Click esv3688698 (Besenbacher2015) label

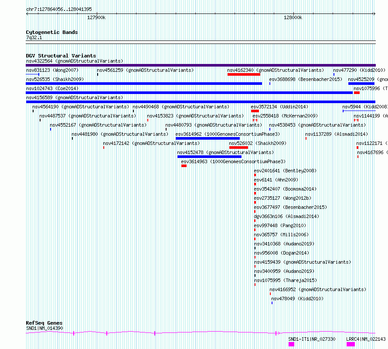click(x=306, y=79)
